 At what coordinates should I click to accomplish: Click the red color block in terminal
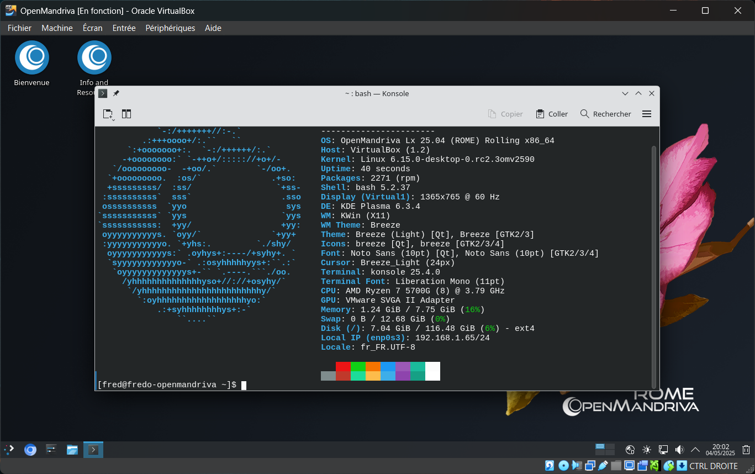point(343,367)
